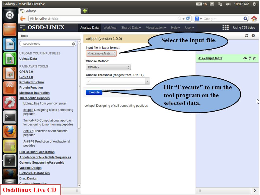260x195 pixels.
Task: Click the localhost:8001 address bar
Action: pos(110,19)
